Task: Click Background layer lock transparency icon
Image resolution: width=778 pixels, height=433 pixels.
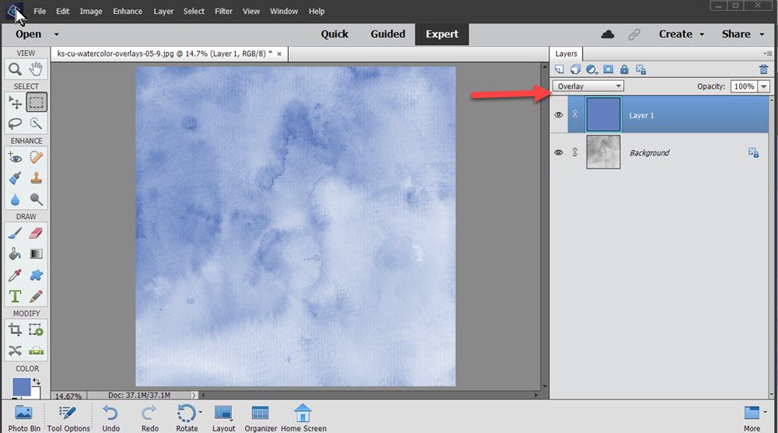Action: coord(753,153)
